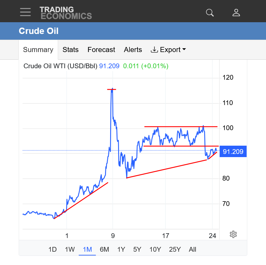Open the Alerts tab
Viewport: 266px width, 265px height.
pyautogui.click(x=133, y=50)
